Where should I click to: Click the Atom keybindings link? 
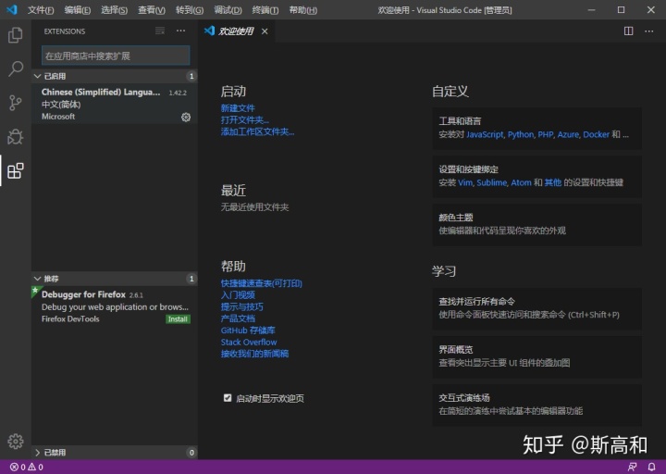[521, 182]
